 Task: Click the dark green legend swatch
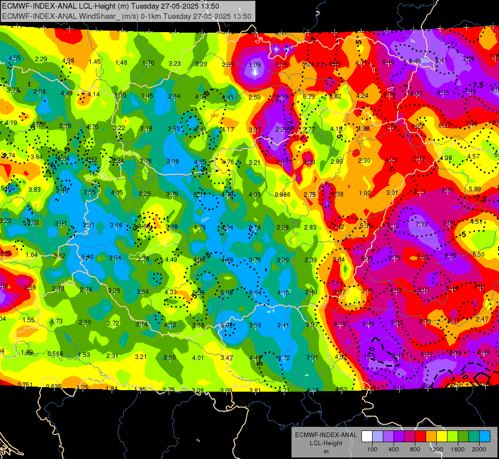click(x=463, y=437)
